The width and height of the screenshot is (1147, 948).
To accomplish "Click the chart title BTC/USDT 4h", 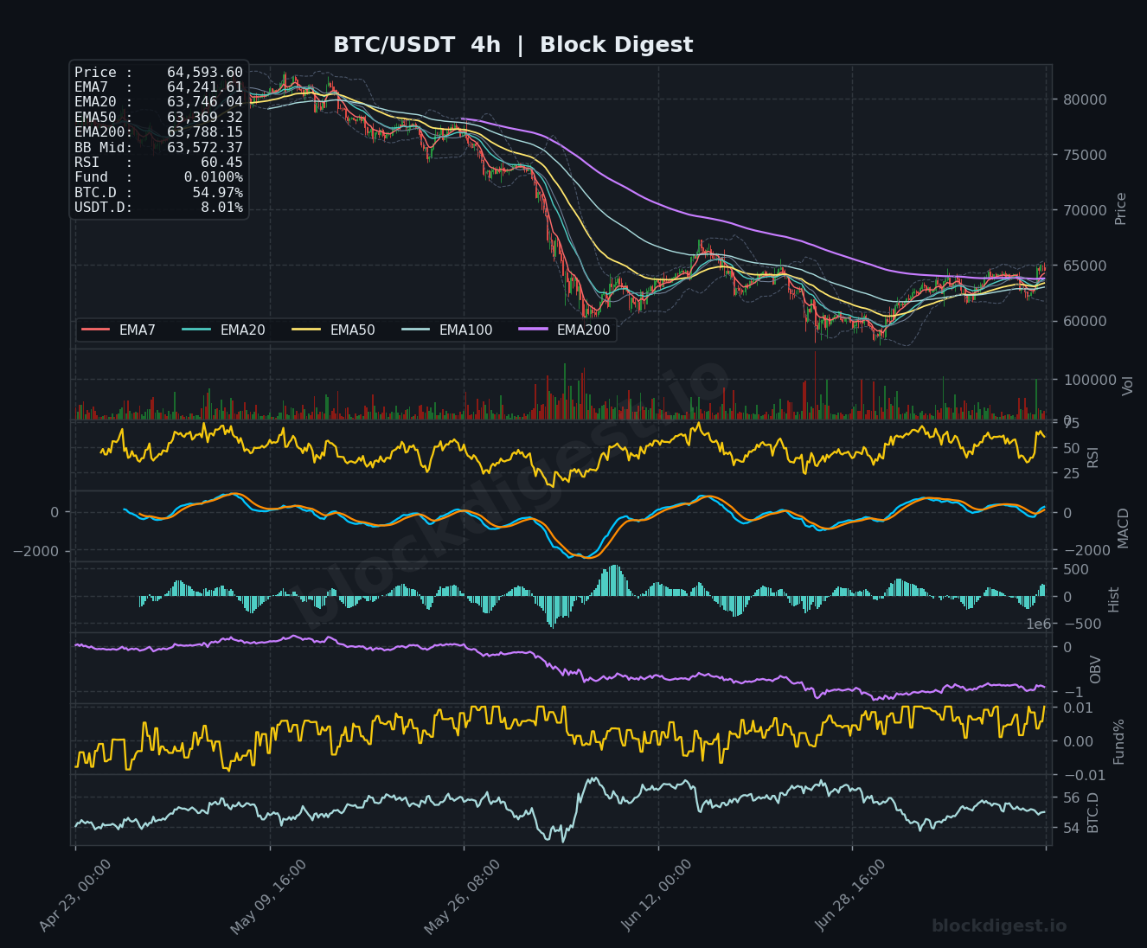I will pos(417,45).
